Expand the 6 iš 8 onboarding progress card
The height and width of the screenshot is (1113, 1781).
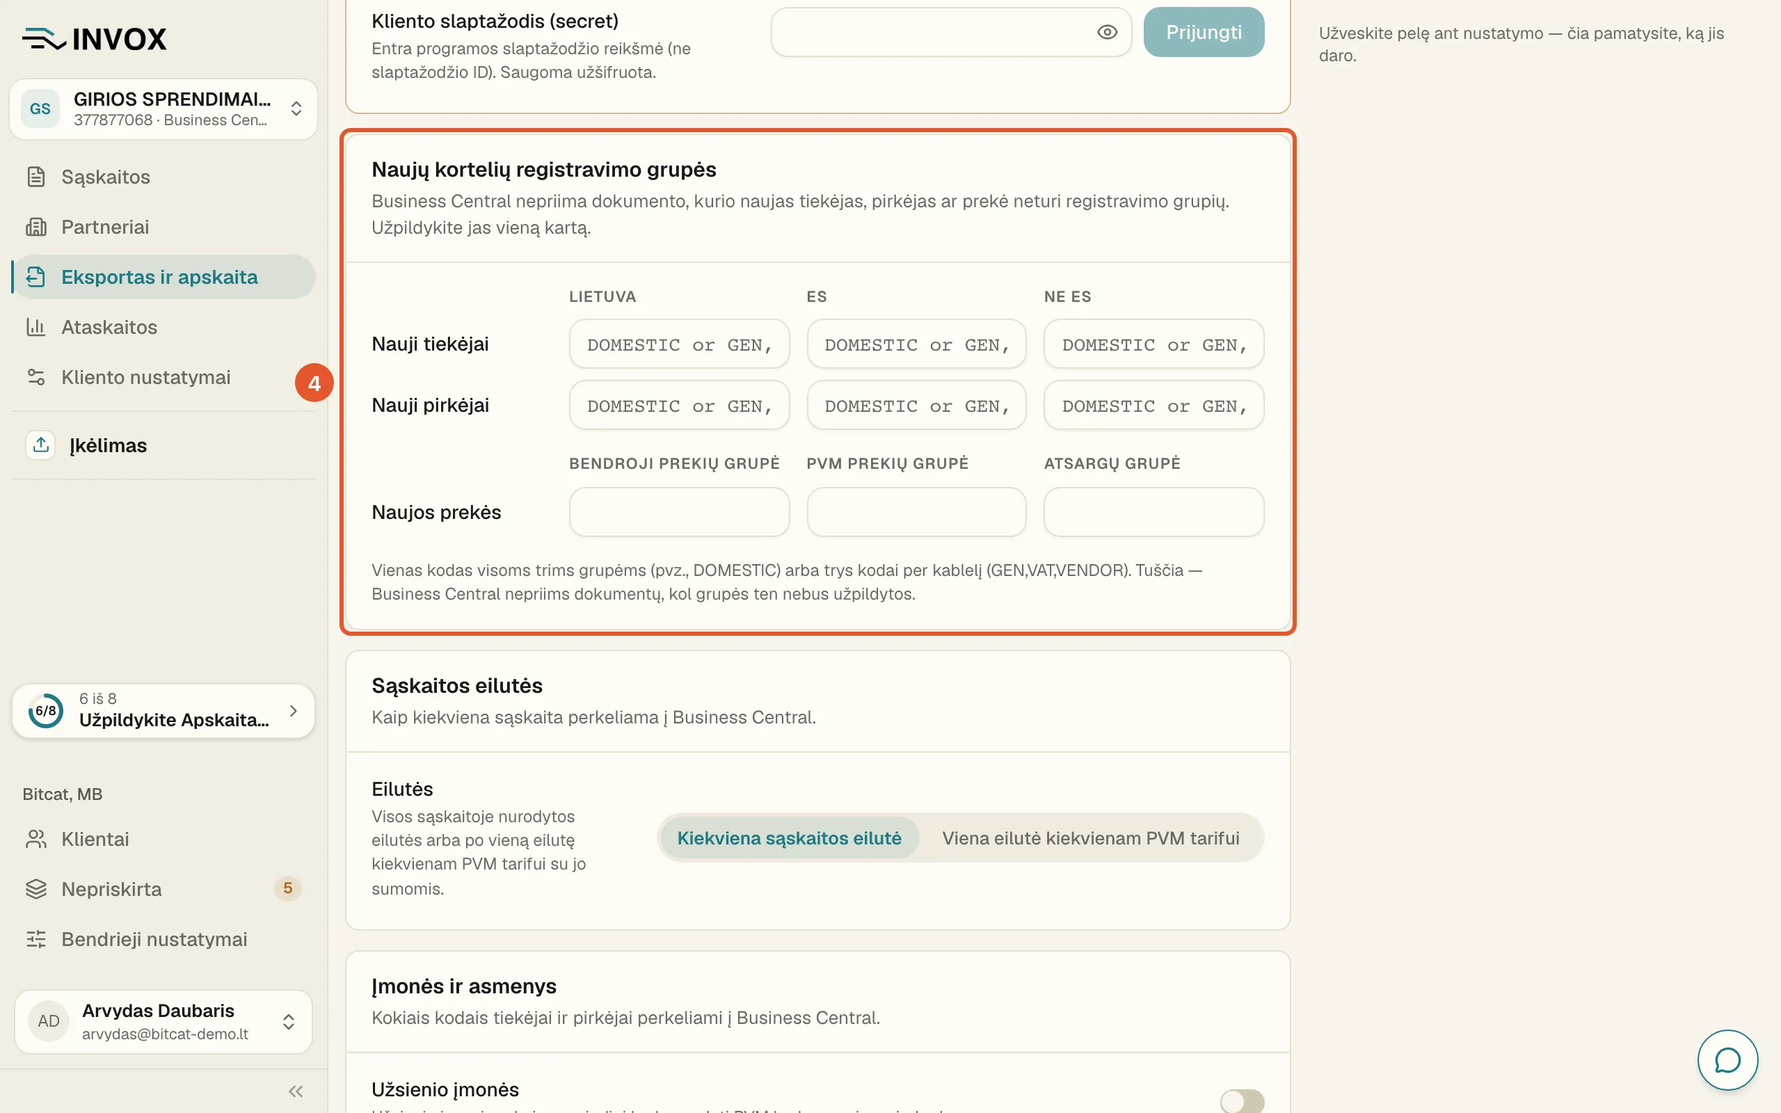(163, 710)
